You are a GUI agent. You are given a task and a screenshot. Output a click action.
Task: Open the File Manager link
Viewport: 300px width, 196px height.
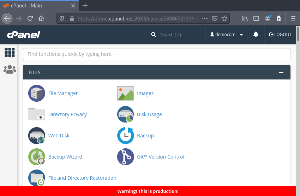coord(63,93)
